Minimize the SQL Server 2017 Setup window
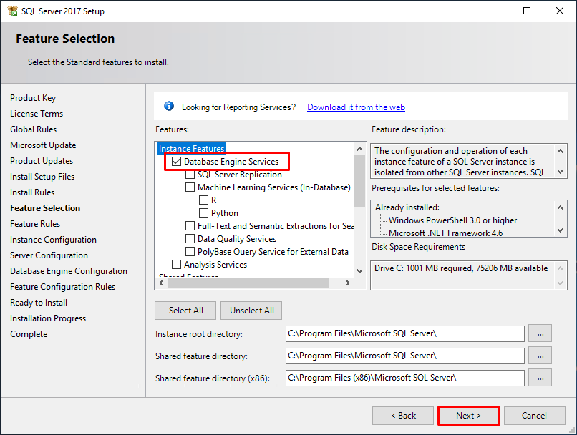 pos(495,11)
